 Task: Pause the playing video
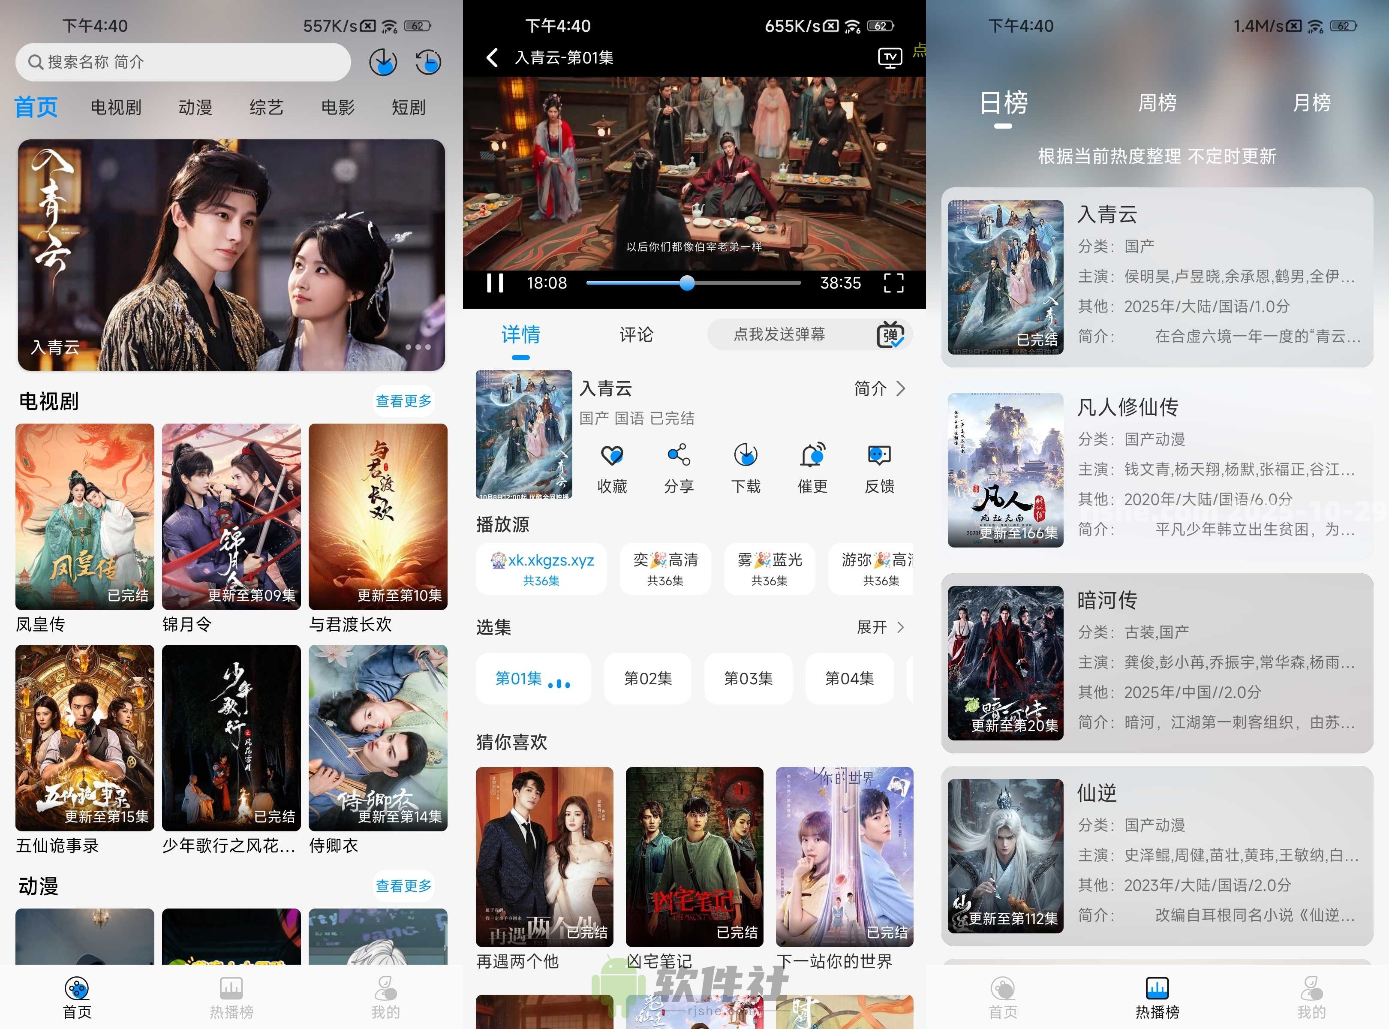click(x=495, y=283)
